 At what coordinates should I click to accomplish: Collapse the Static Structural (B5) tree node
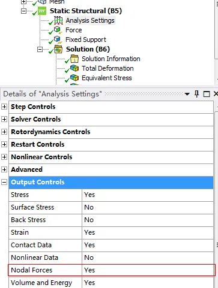pyautogui.click(x=23, y=11)
